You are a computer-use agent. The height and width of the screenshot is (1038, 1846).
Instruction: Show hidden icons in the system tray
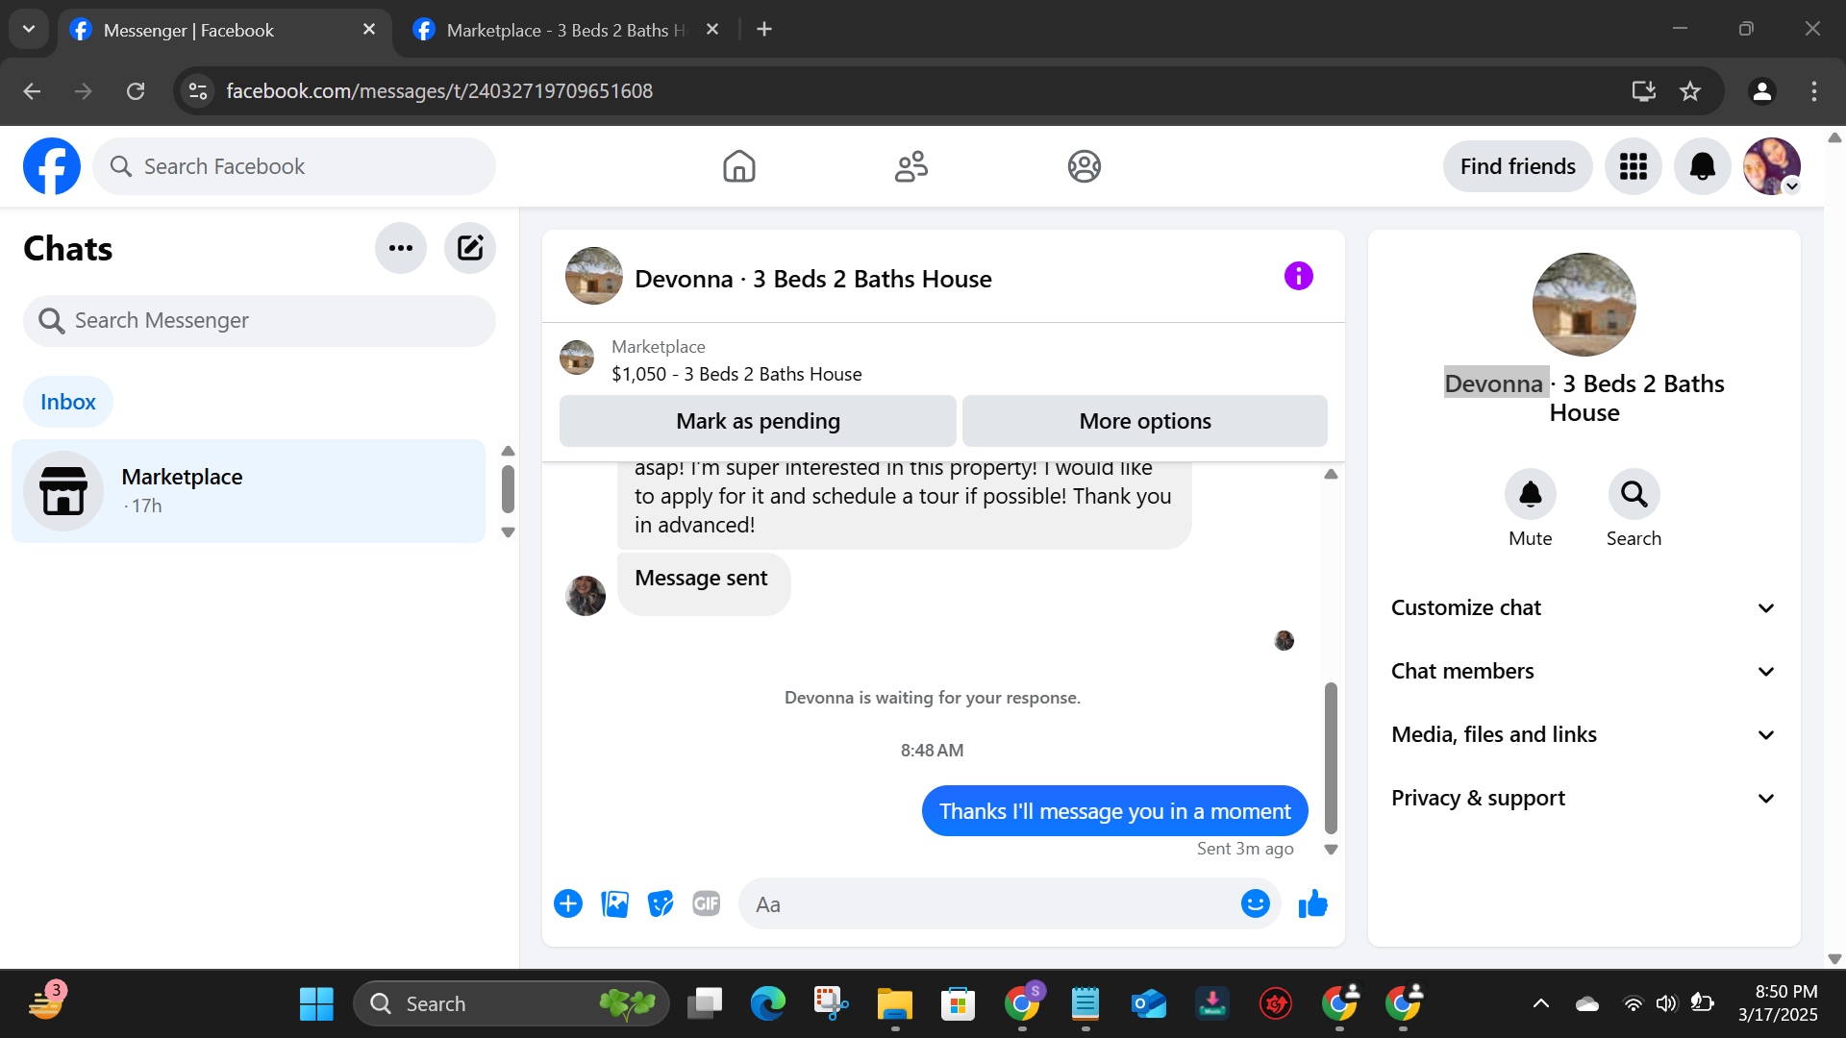pyautogui.click(x=1541, y=1003)
